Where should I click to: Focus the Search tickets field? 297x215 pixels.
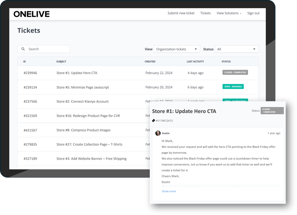coord(44,49)
